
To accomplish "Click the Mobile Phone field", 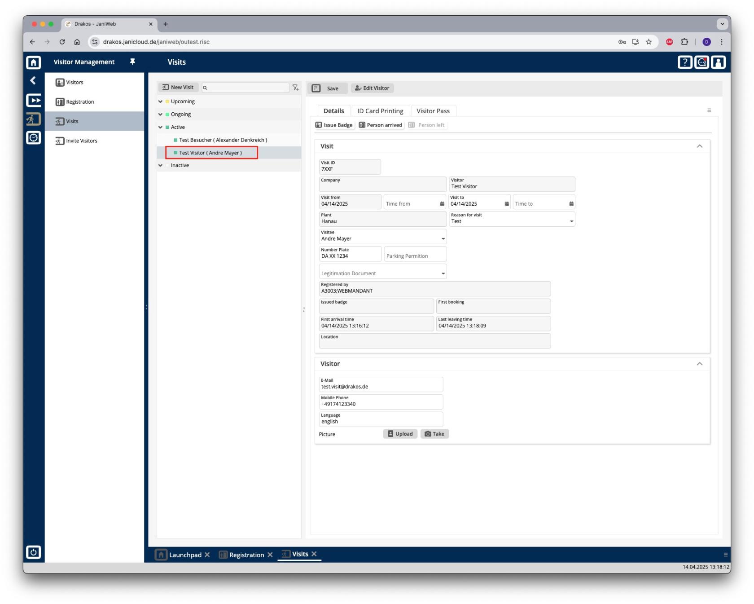I will coord(381,402).
